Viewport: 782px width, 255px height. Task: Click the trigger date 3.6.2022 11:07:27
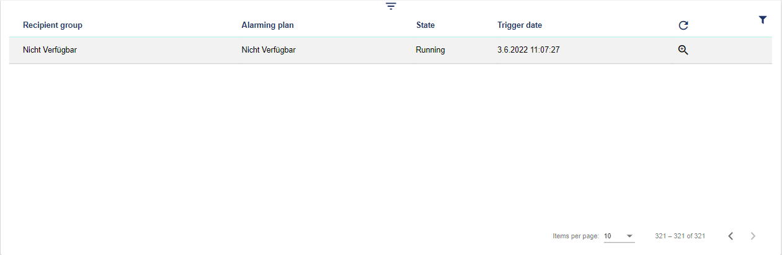pos(528,50)
